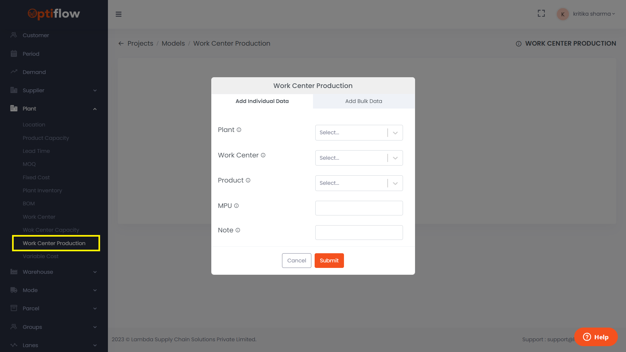Click the Customer icon in the sidebar
The width and height of the screenshot is (626, 352).
click(x=14, y=35)
